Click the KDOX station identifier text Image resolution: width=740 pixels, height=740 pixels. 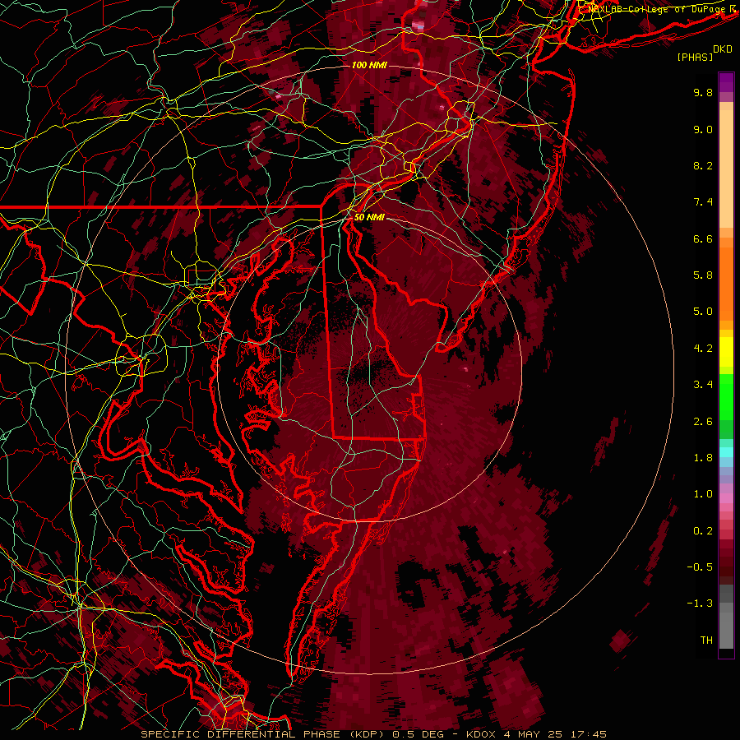click(x=481, y=734)
